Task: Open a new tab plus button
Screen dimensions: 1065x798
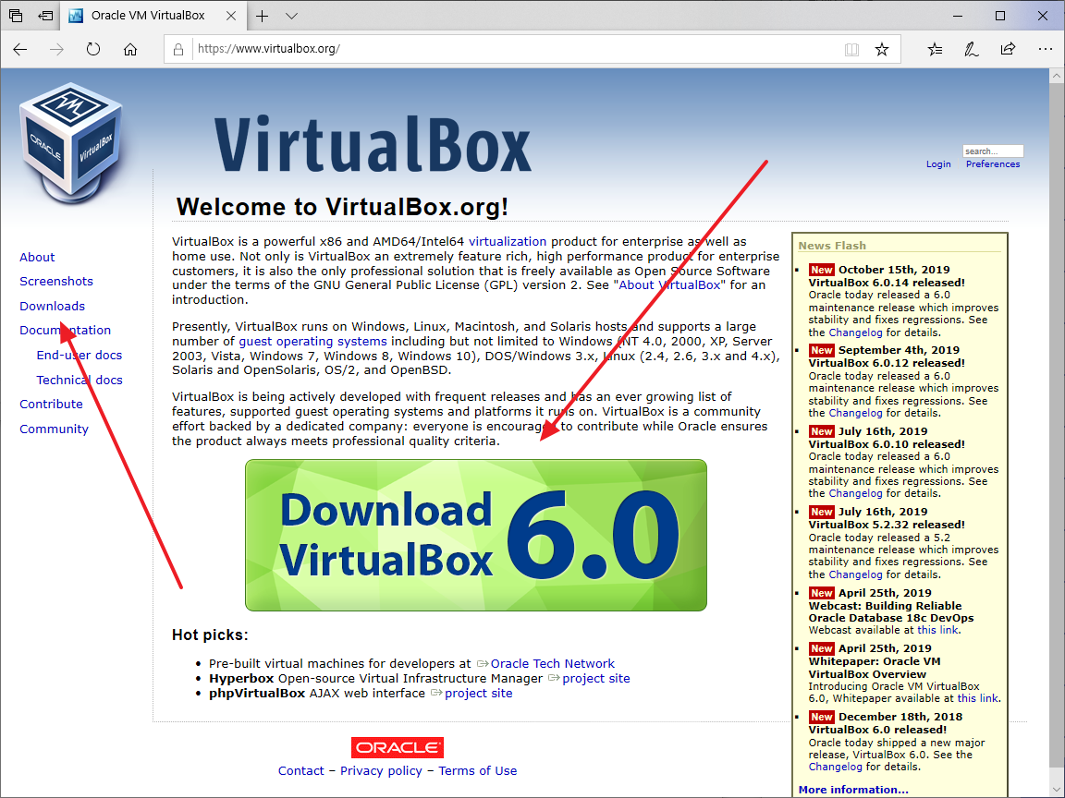Action: [263, 16]
